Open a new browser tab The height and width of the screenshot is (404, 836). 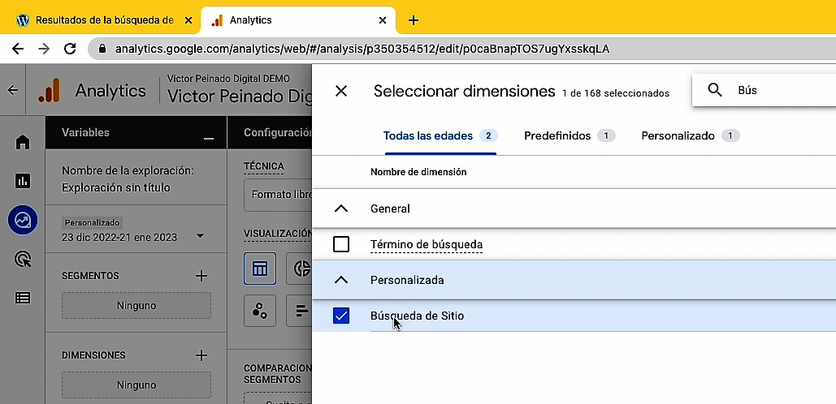point(414,19)
